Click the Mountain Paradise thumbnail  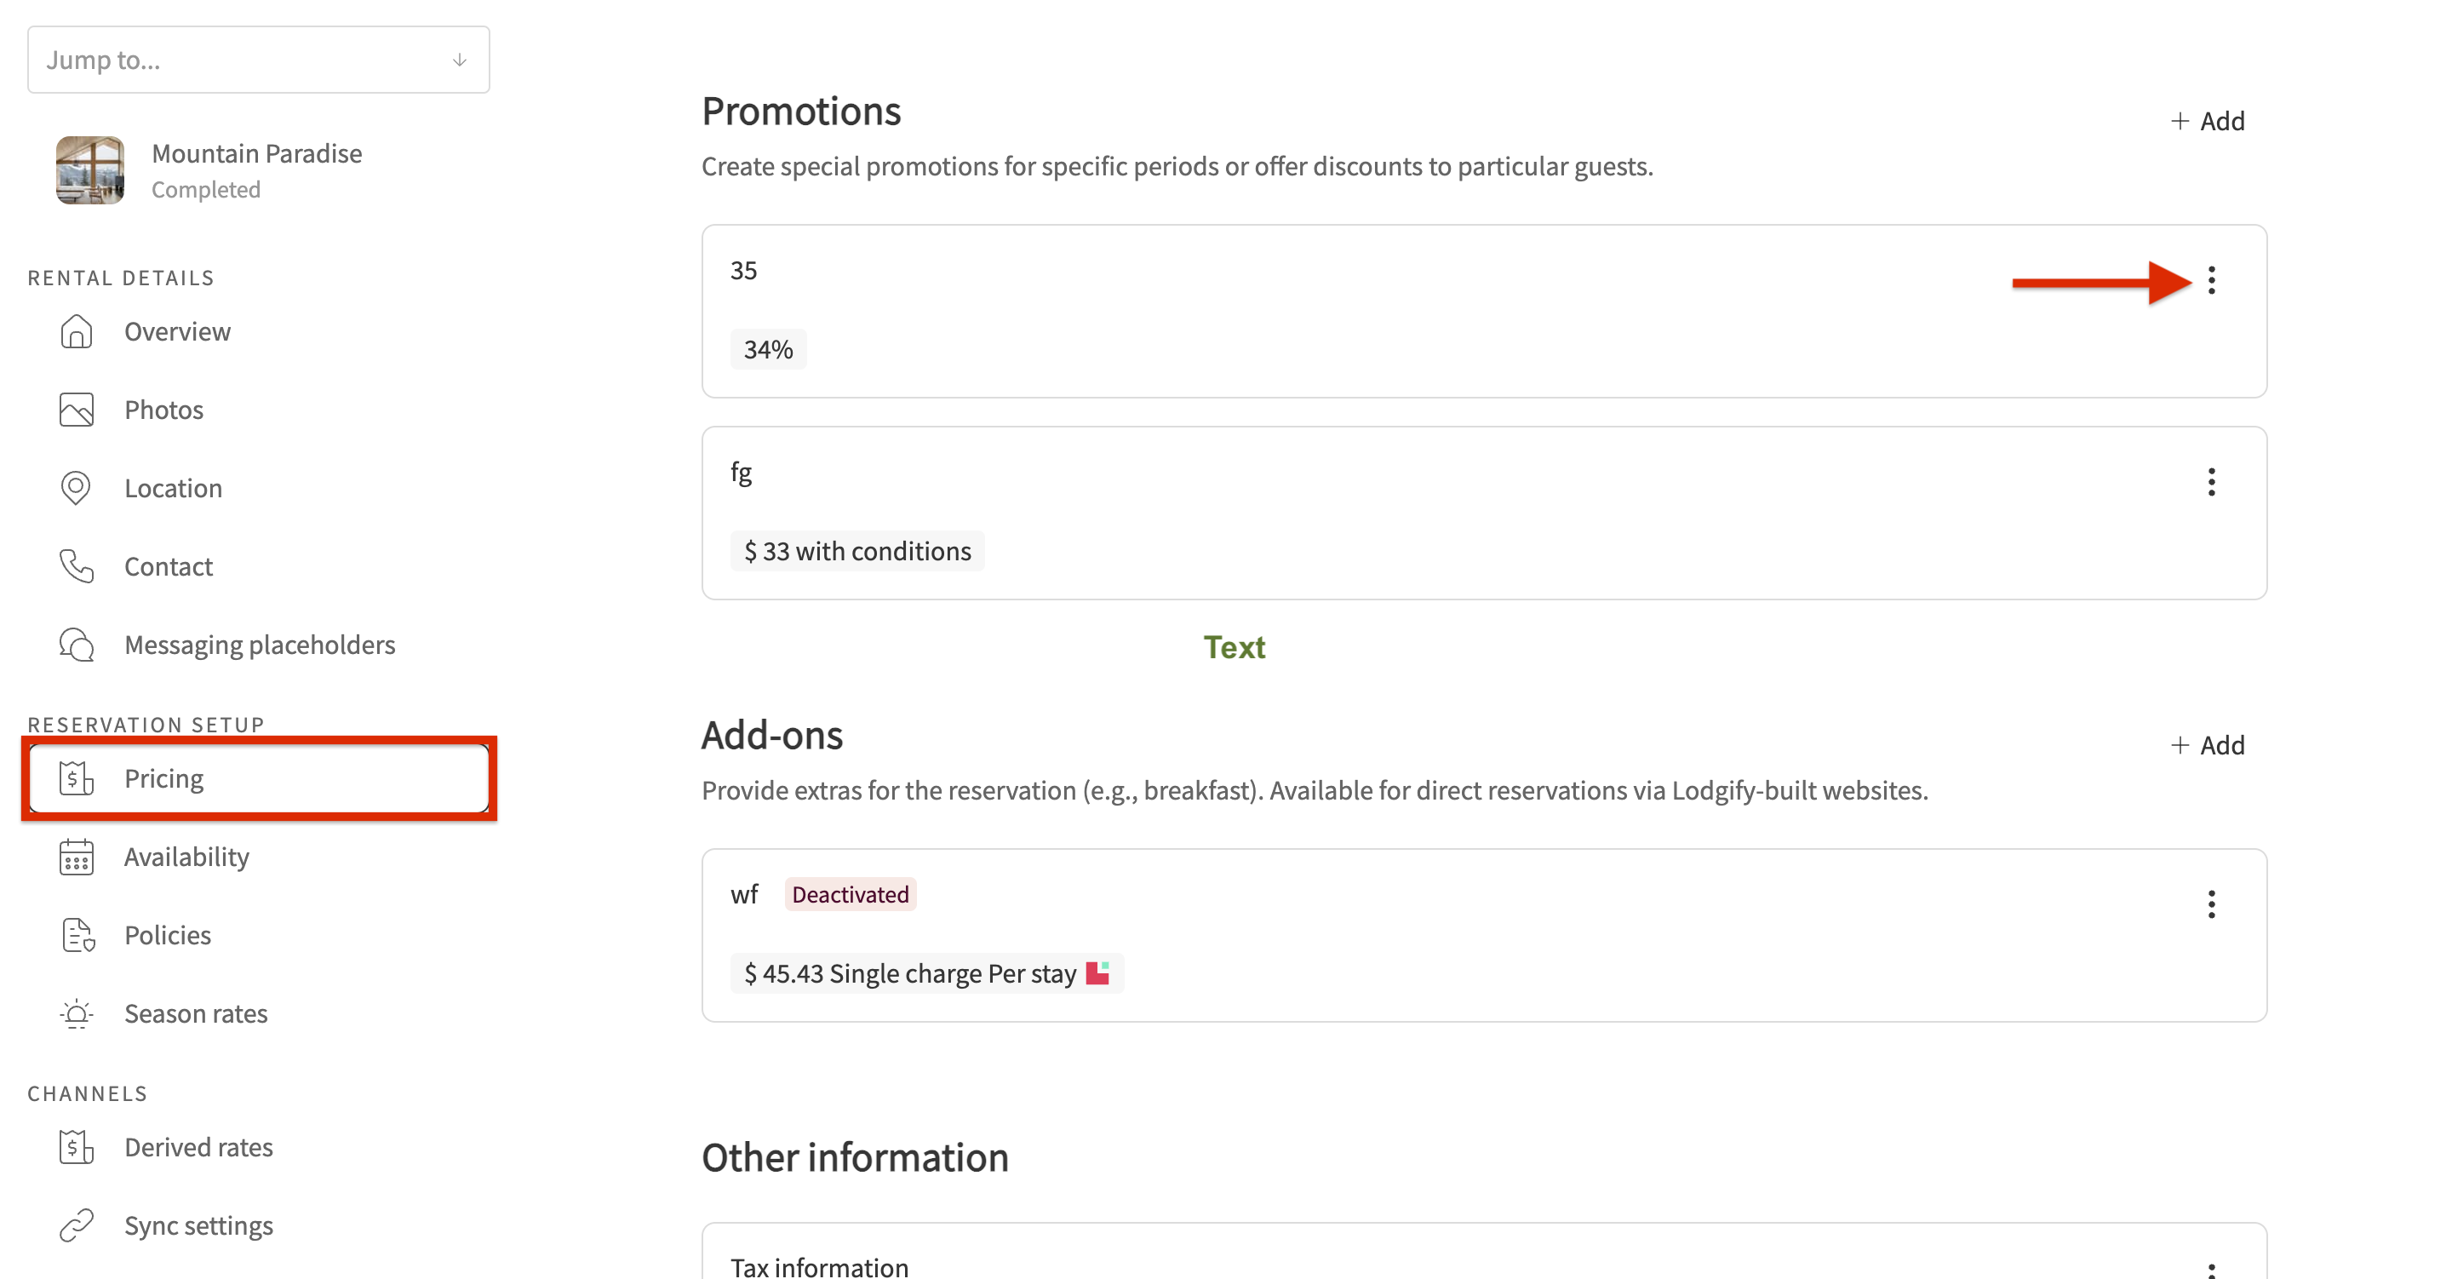point(89,170)
